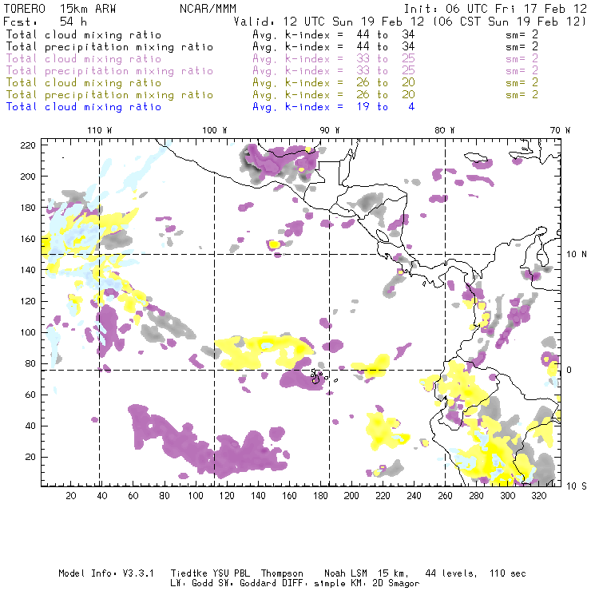Select the '10 N' latitude label
This screenshot has height=591, width=591.
click(x=577, y=255)
